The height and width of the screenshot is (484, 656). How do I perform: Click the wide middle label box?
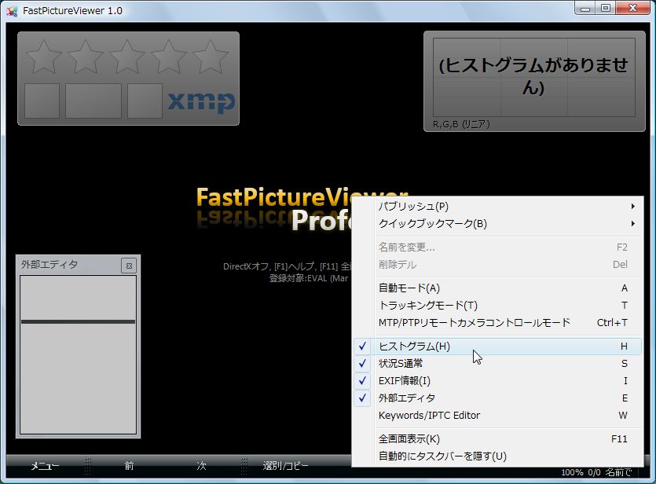pyautogui.click(x=93, y=101)
